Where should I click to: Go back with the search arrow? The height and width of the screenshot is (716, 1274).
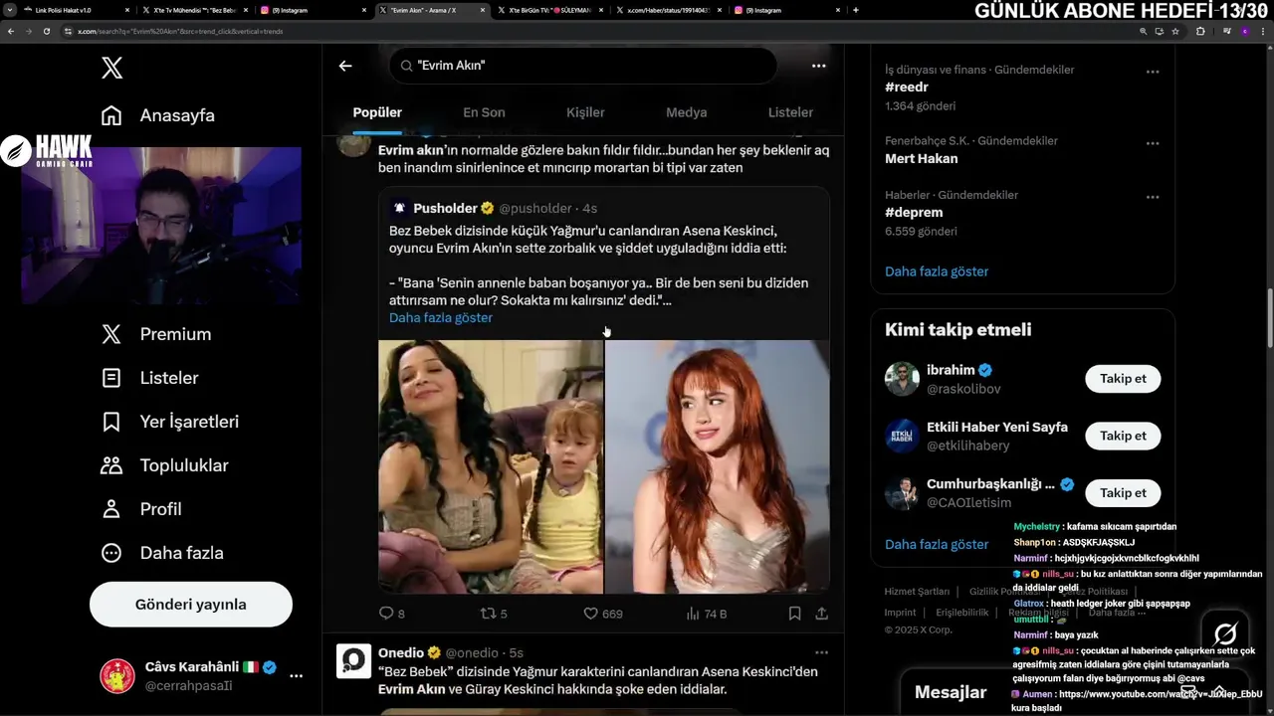pos(345,66)
